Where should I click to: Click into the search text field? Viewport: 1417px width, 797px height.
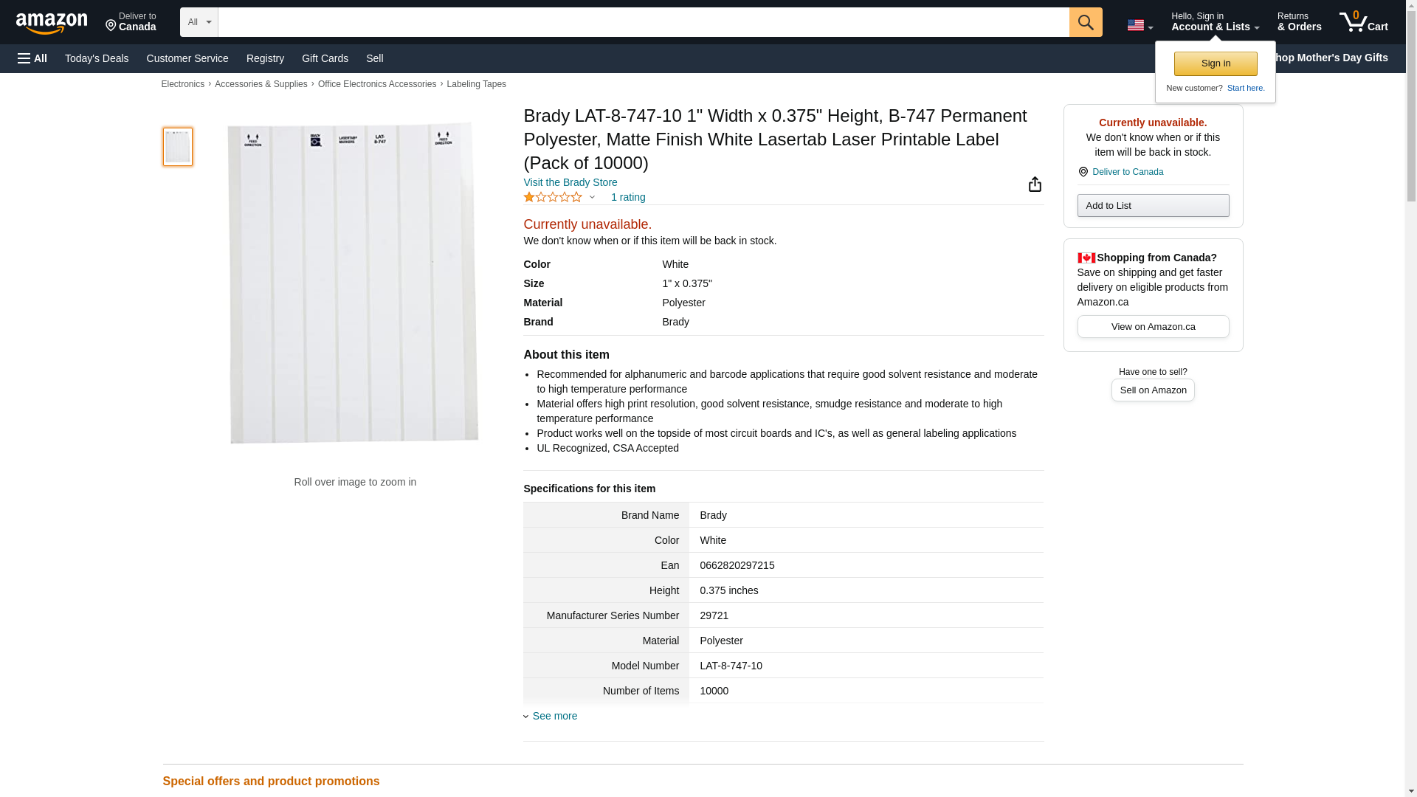coord(642,22)
